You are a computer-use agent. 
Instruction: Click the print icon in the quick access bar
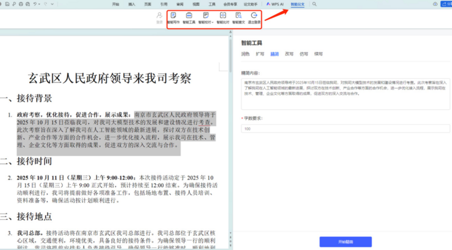pos(20,4)
